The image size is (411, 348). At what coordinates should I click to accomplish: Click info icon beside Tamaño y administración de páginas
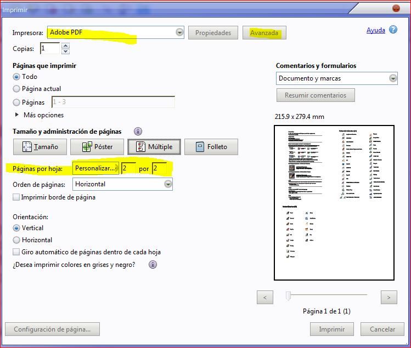click(x=138, y=131)
